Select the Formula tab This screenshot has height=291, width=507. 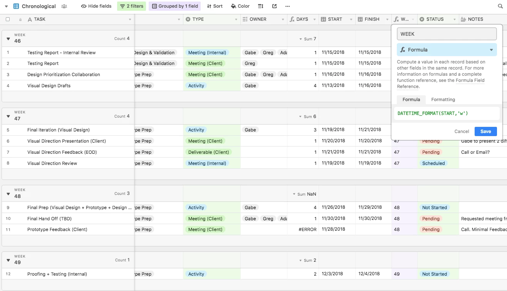411,100
